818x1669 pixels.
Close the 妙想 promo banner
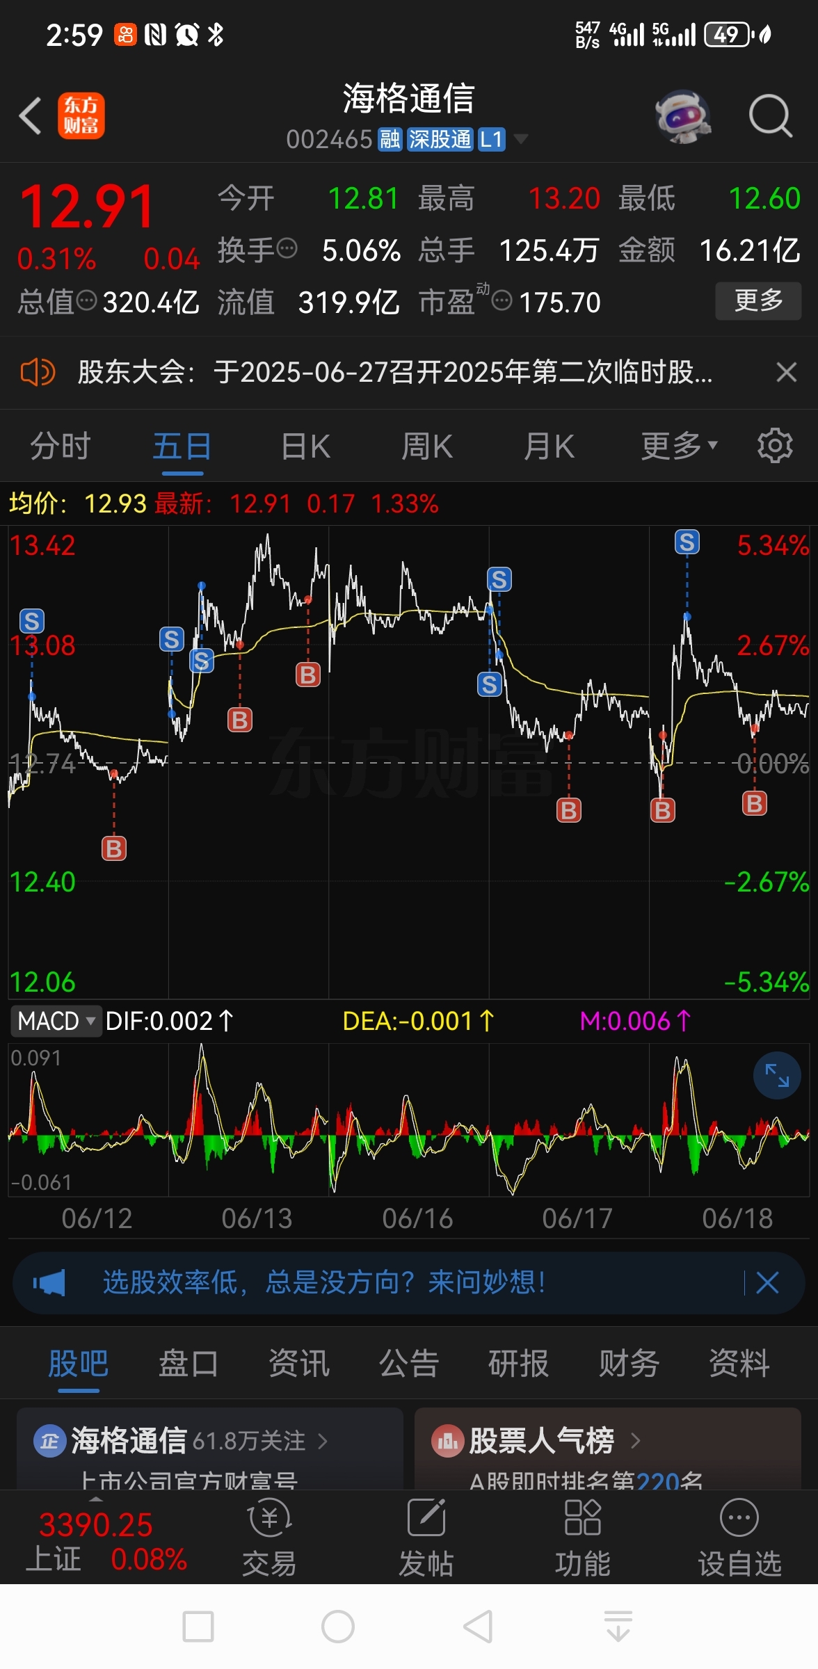767,1282
